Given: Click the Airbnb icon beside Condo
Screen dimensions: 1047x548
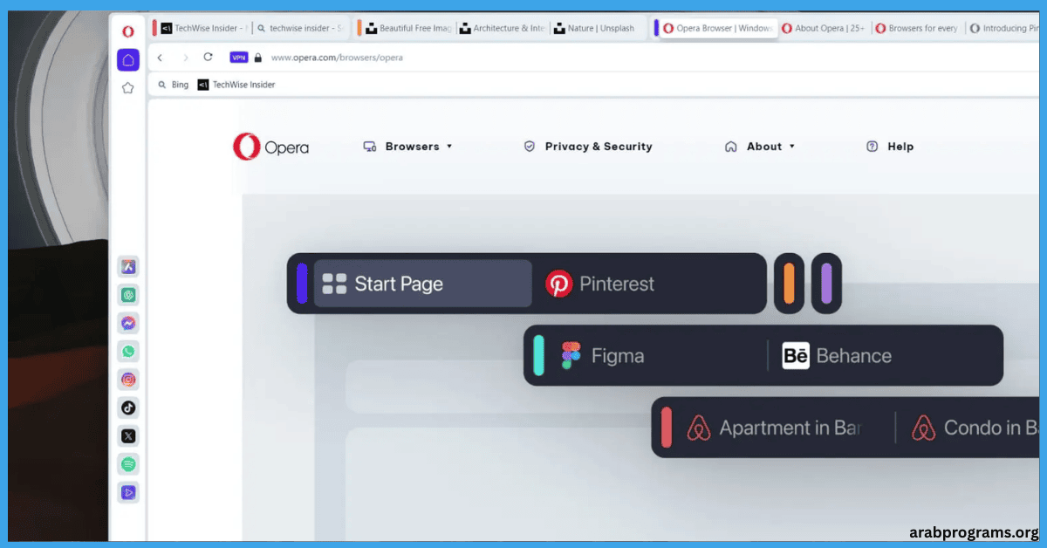Looking at the screenshot, I should pyautogui.click(x=924, y=428).
